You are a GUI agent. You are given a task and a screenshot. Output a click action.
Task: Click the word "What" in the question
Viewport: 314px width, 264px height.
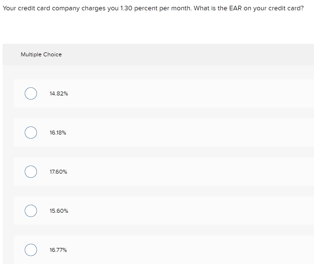pos(201,8)
